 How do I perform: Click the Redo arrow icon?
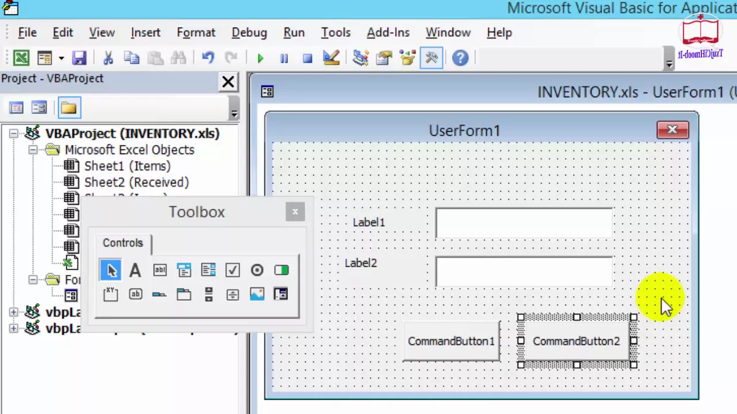point(231,58)
